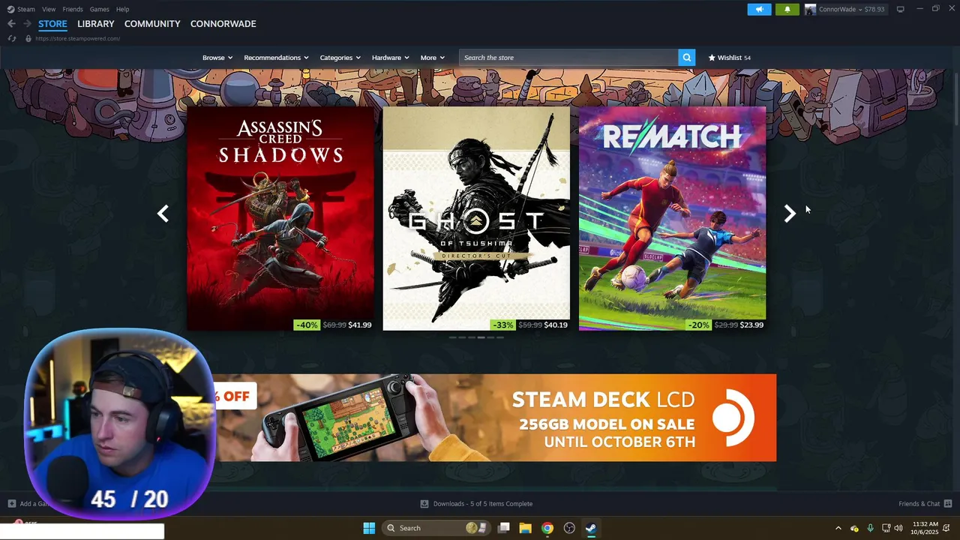Launch Google Chrome from the taskbar

coord(547,528)
